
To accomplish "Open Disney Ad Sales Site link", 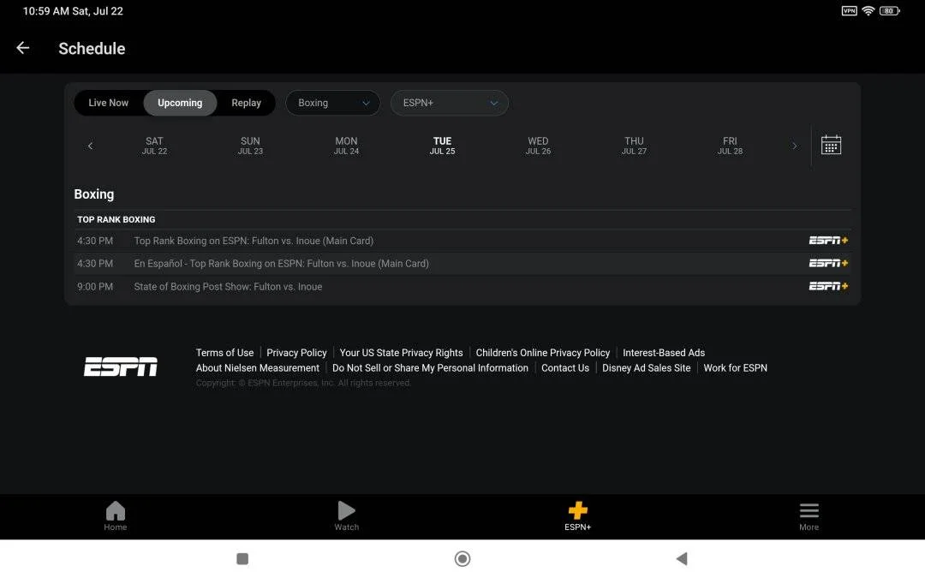I will [646, 368].
